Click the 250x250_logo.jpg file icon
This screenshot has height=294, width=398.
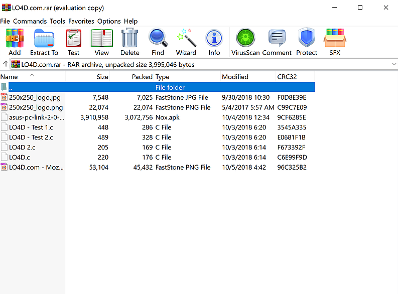tap(4, 97)
